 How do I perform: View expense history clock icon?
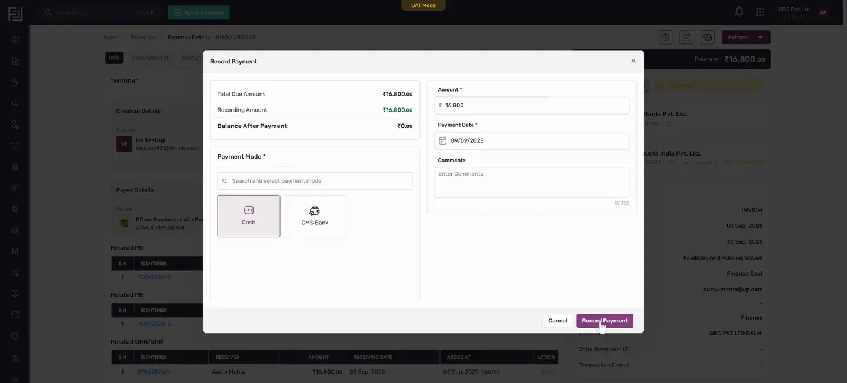pos(665,37)
